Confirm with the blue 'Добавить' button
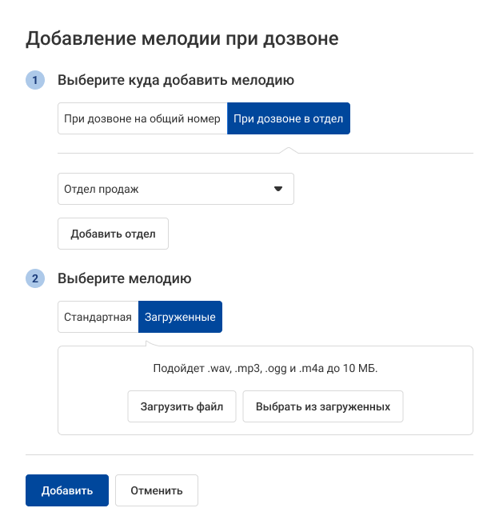Viewport: 499px width, 532px height. [x=67, y=490]
